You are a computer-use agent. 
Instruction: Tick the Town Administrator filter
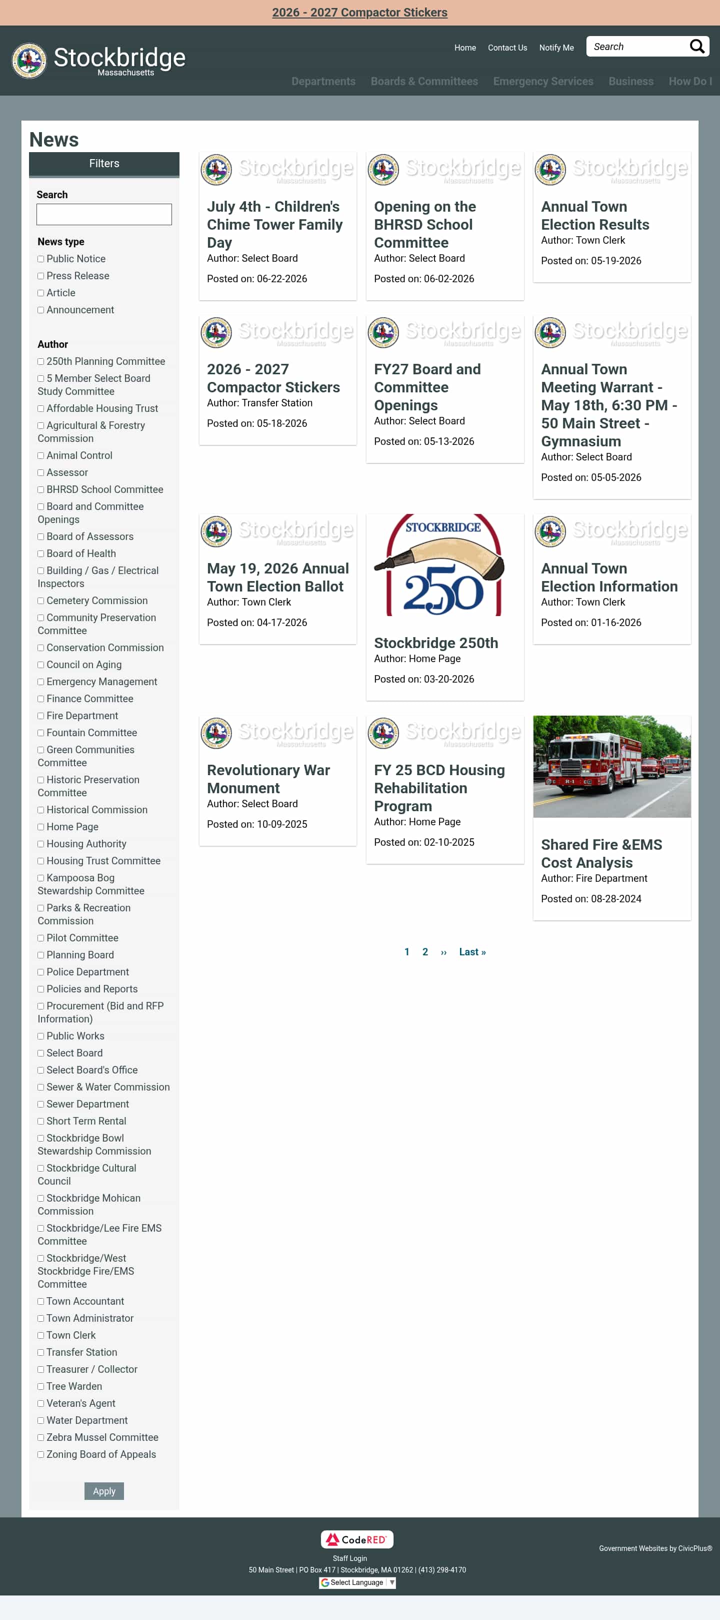41,1319
